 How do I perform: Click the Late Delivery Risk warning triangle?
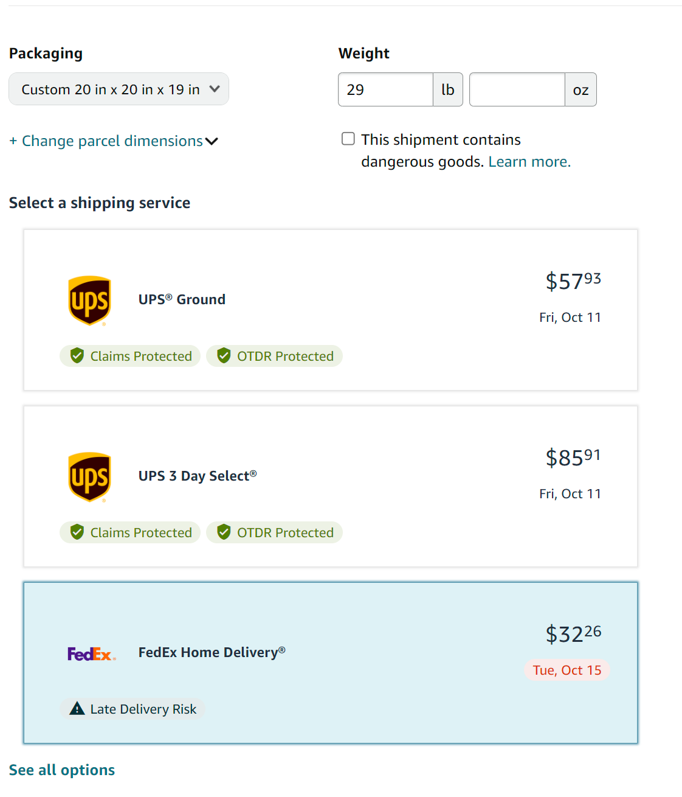point(77,708)
